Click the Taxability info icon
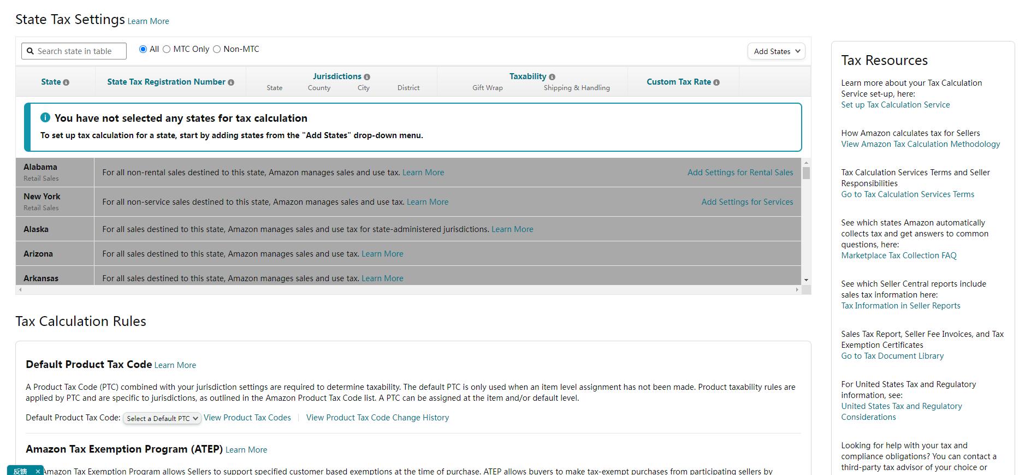The width and height of the screenshot is (1031, 475). click(552, 77)
